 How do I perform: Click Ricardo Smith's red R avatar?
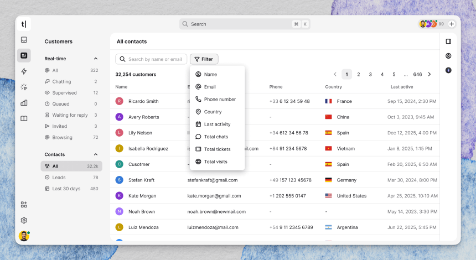click(x=120, y=101)
